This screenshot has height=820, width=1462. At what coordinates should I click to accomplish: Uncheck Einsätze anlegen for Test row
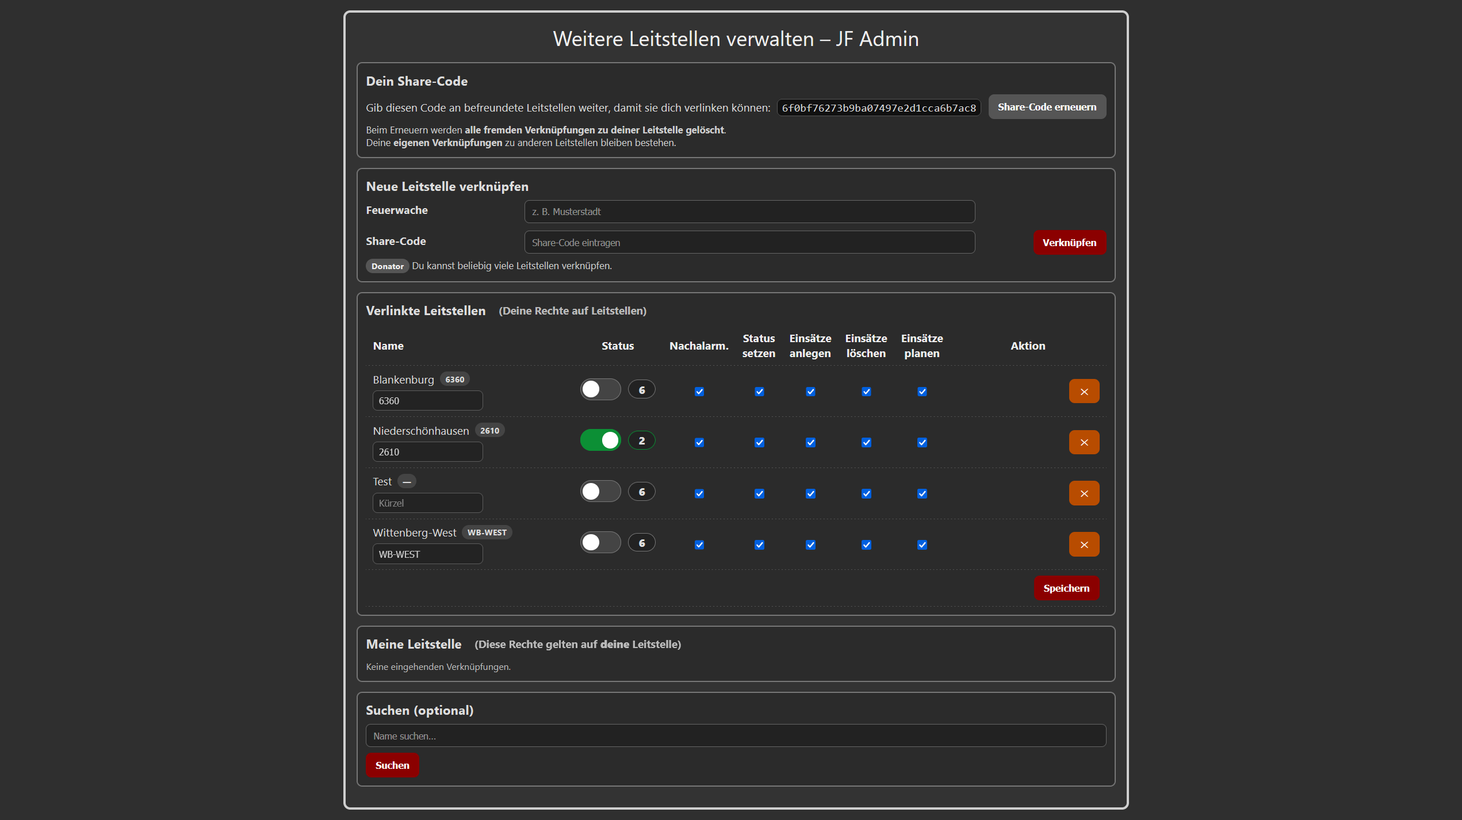click(810, 493)
